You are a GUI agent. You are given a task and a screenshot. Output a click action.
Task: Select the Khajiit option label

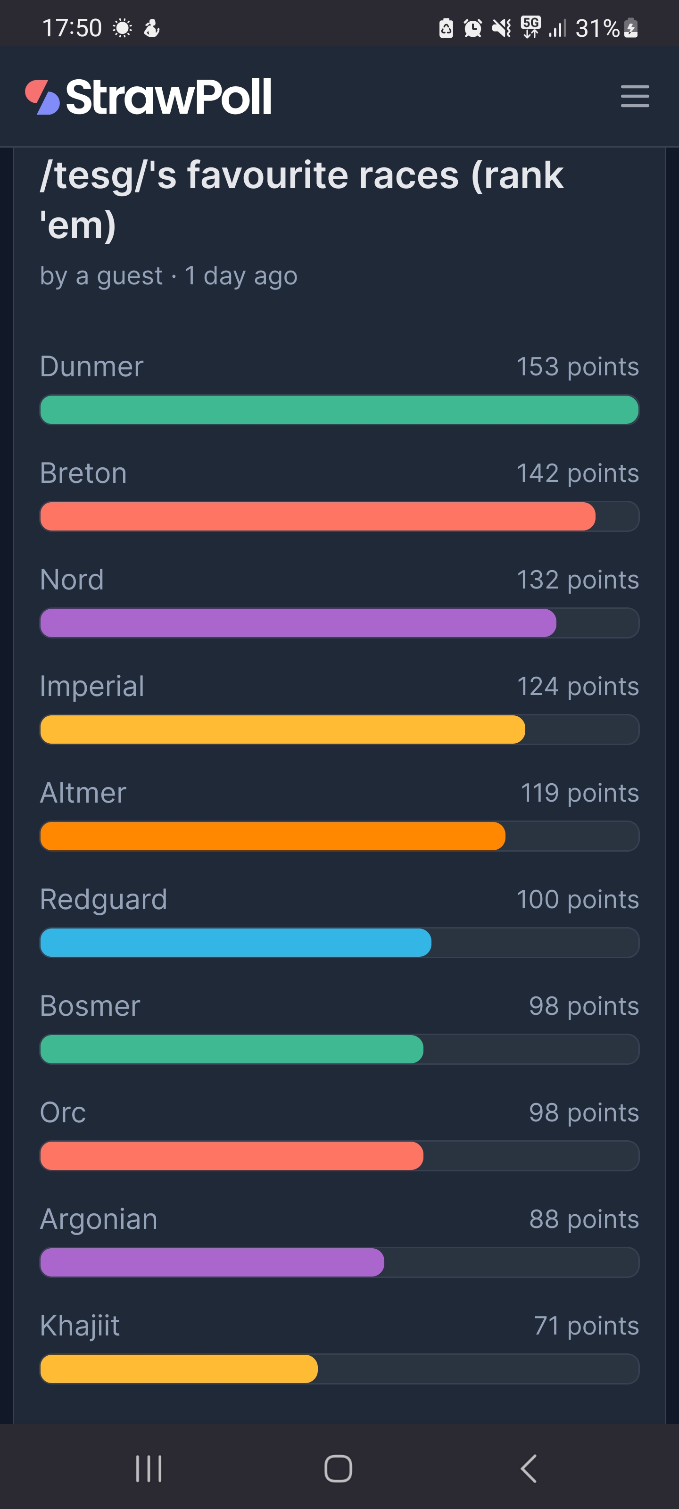[x=80, y=1326]
